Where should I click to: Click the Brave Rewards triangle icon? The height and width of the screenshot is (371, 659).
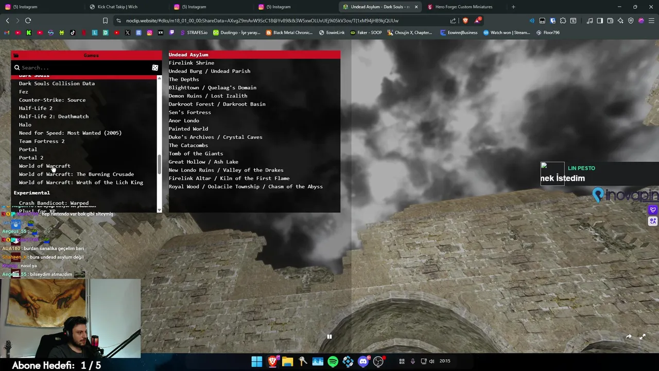click(x=477, y=21)
